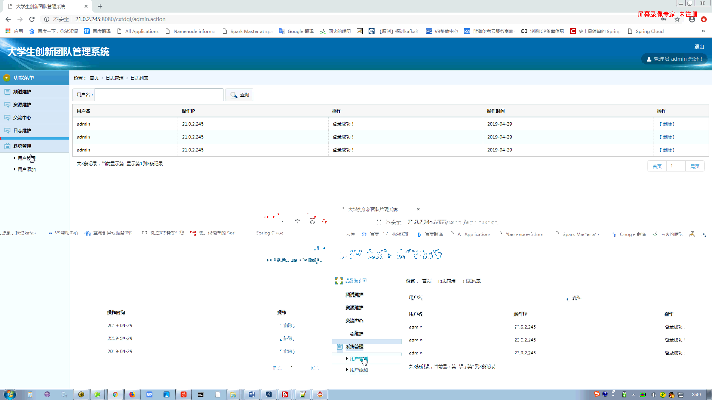Screen dimensions: 712x400
Task: Delete the third admin log row
Action: [x=667, y=150]
